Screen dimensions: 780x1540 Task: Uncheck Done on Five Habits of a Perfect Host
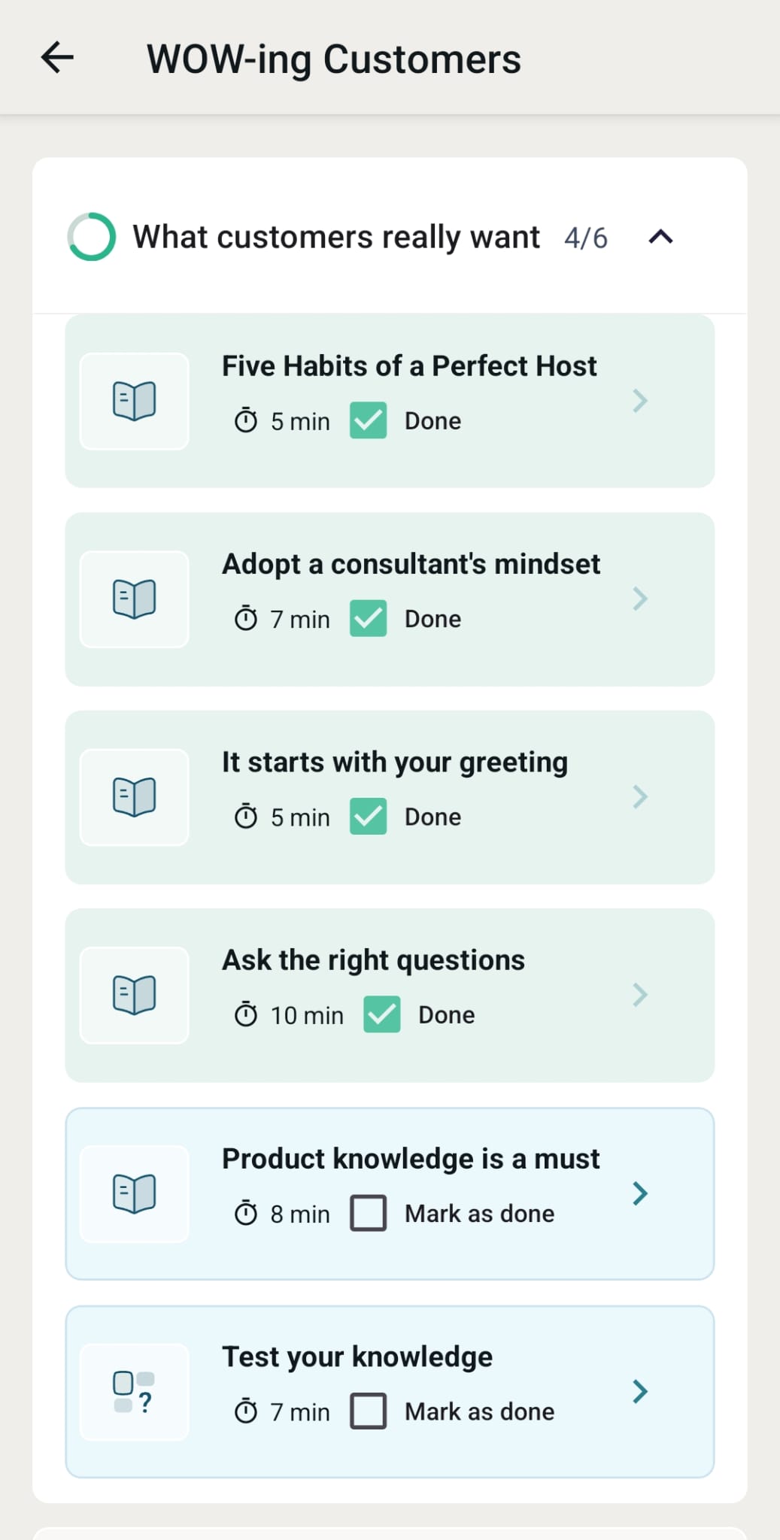[x=369, y=420]
